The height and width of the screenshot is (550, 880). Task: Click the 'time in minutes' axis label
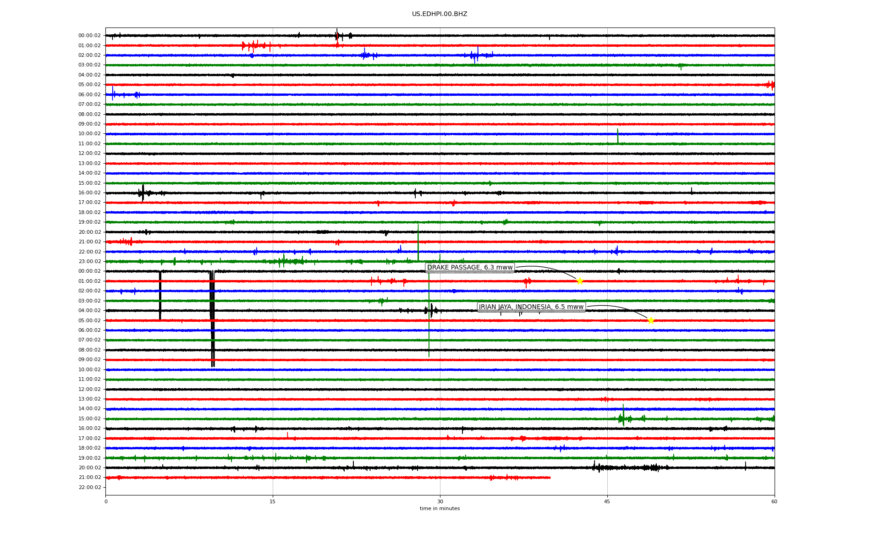click(440, 509)
